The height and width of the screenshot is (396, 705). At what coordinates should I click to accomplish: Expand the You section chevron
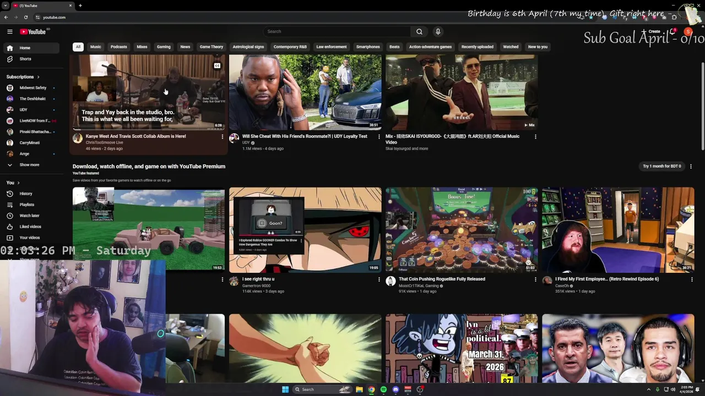18,183
